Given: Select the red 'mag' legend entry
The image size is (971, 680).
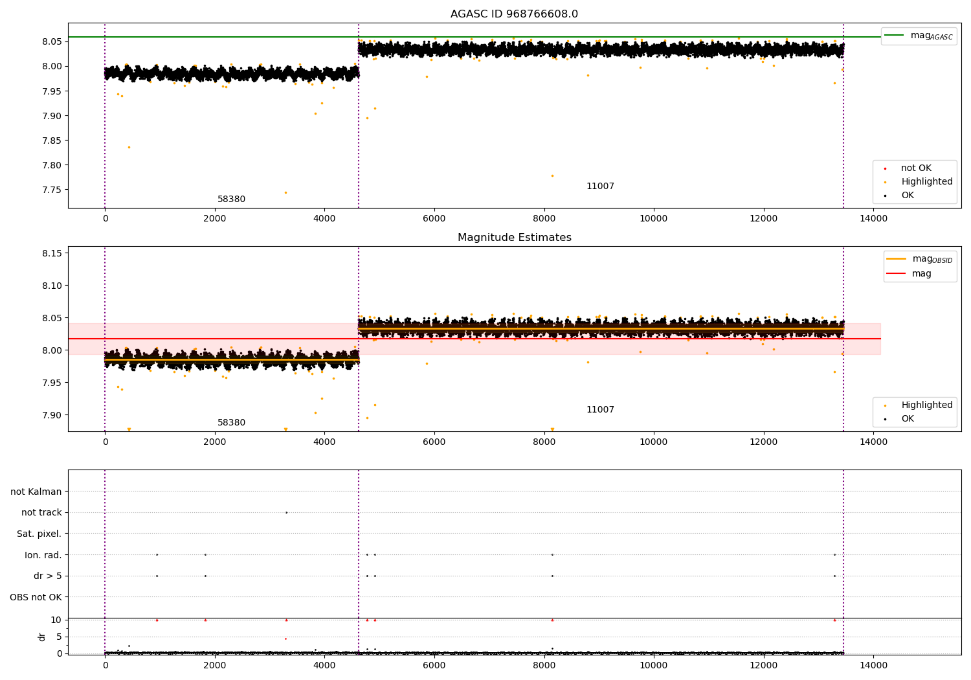Looking at the screenshot, I should 909,274.
